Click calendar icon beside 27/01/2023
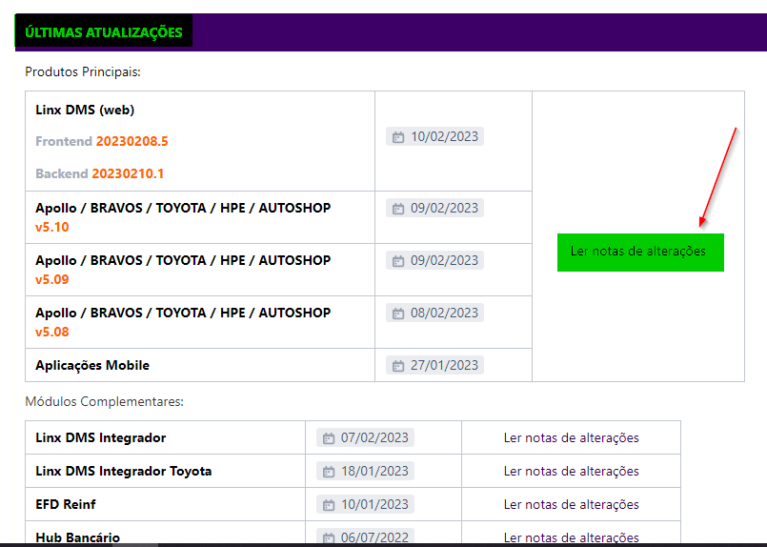This screenshot has width=767, height=547. (398, 366)
